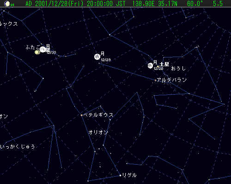Select the おうし constellation label
231x184 pixels.
coord(178,68)
